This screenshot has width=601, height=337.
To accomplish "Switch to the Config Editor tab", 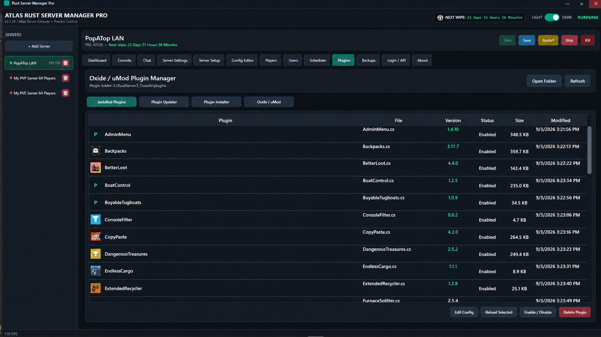I will pyautogui.click(x=243, y=60).
